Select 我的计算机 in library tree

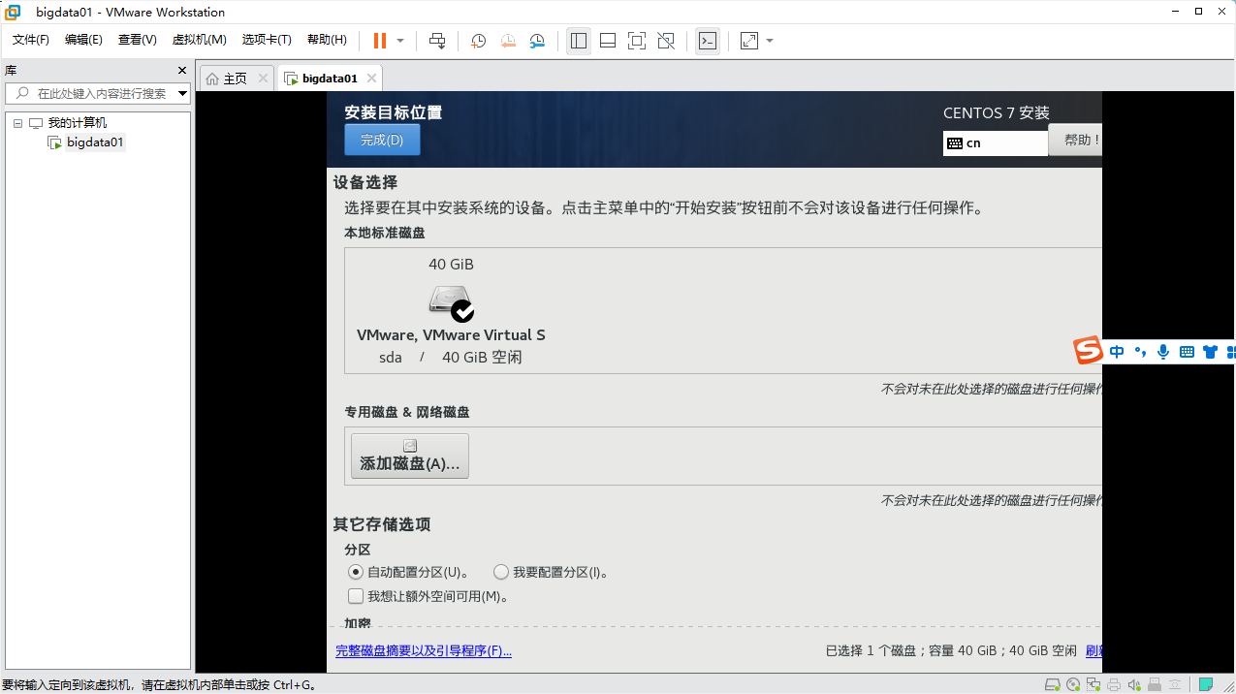(78, 123)
